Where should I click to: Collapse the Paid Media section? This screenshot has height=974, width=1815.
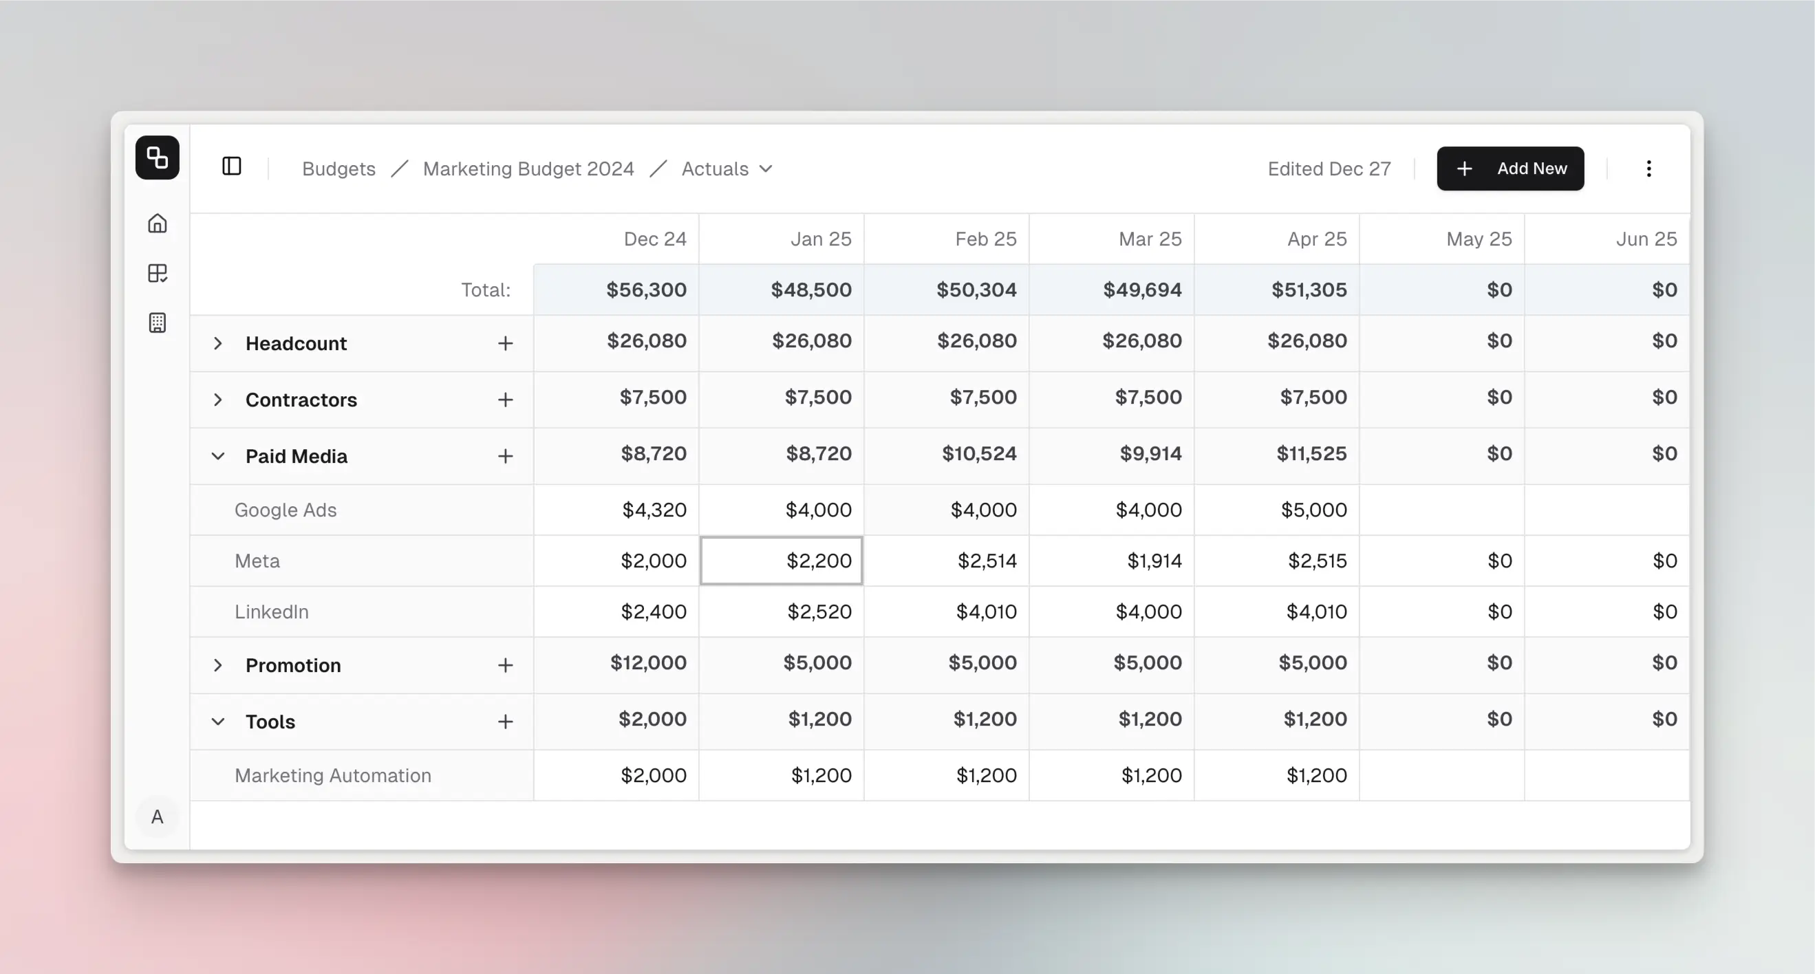(217, 455)
